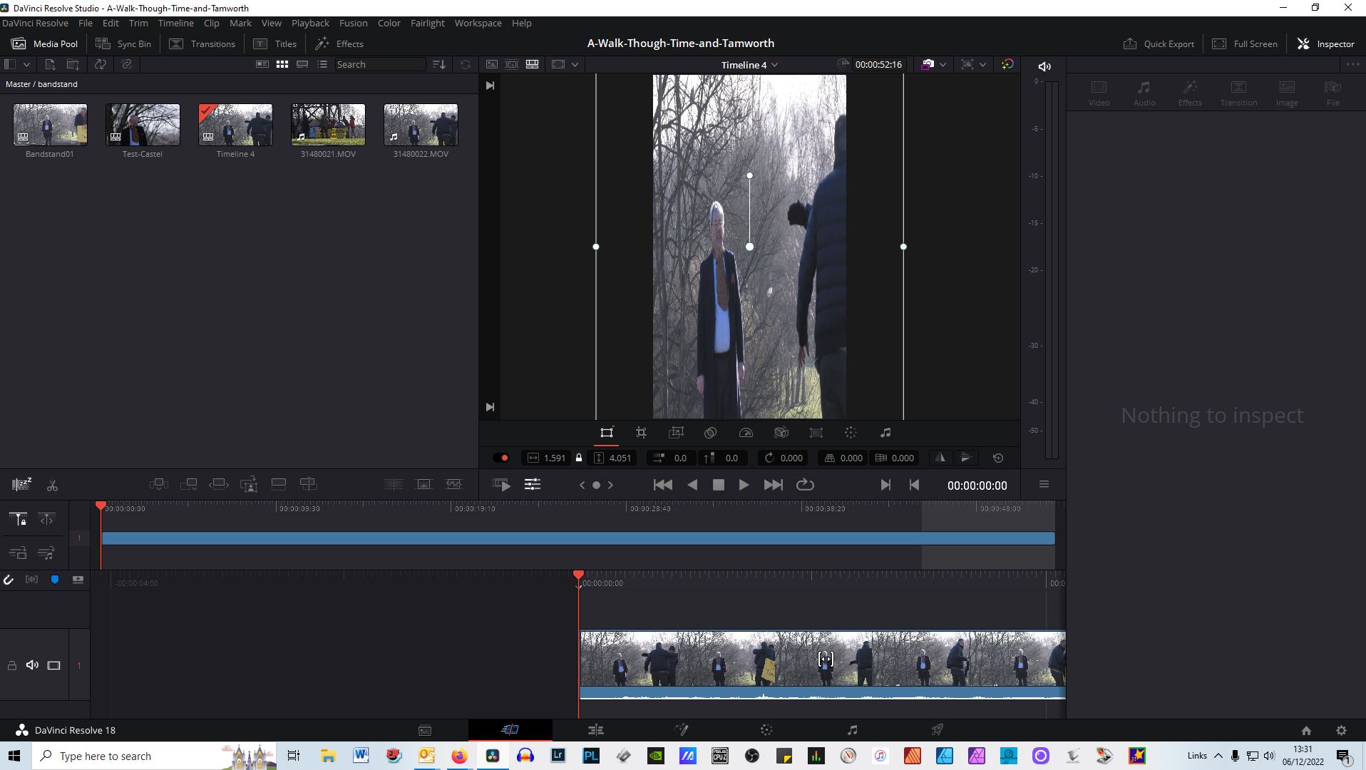Click the Append to end icon
Image resolution: width=1366 pixels, height=770 pixels.
(189, 484)
